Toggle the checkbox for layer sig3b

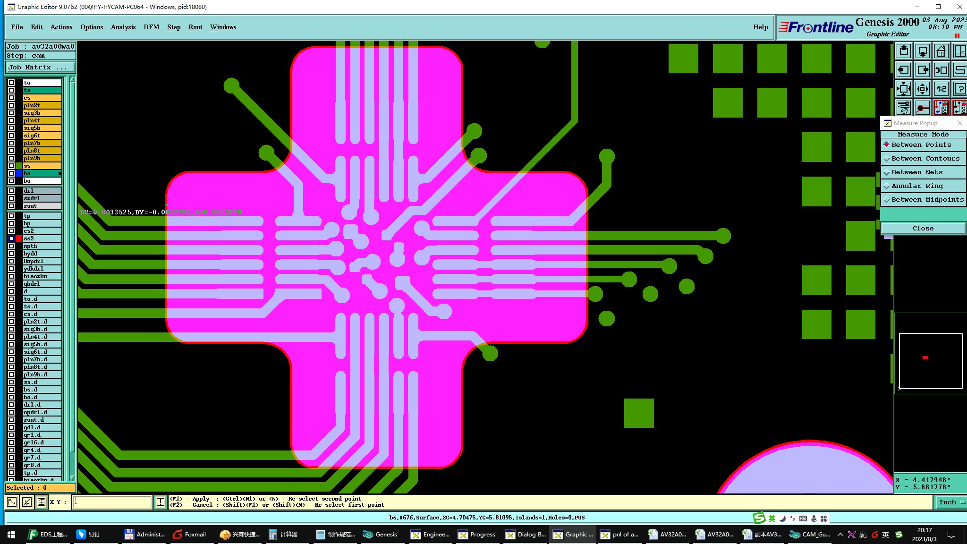click(x=11, y=113)
